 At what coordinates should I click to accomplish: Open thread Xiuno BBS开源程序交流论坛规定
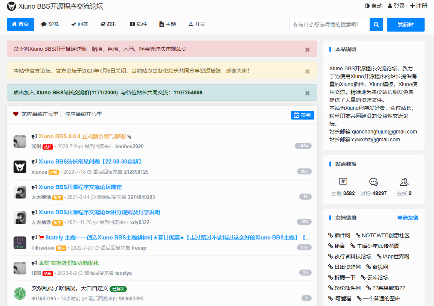(x=80, y=187)
